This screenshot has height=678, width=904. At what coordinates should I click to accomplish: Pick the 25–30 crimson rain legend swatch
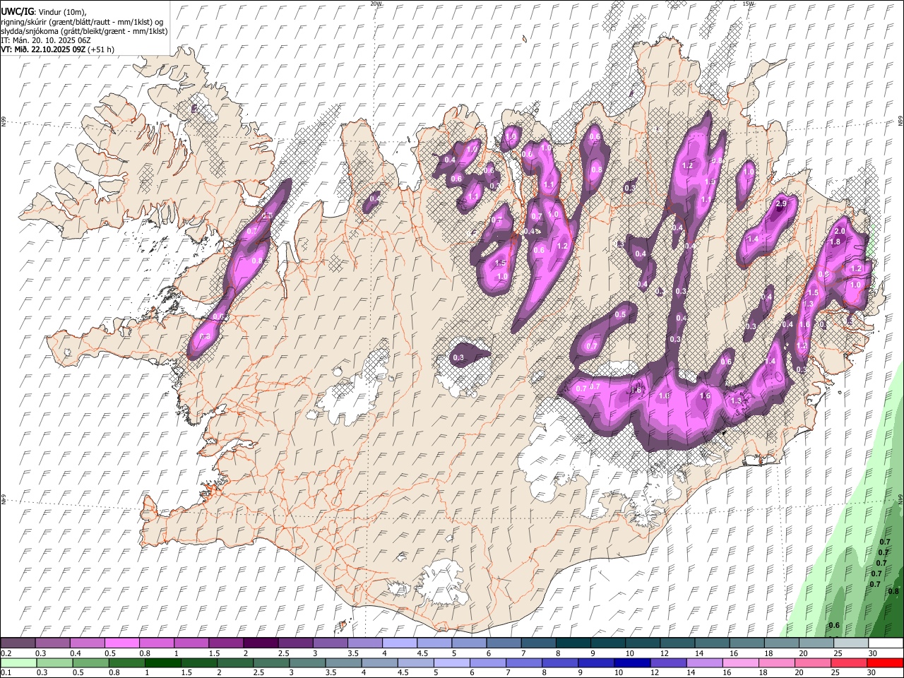coord(848,663)
